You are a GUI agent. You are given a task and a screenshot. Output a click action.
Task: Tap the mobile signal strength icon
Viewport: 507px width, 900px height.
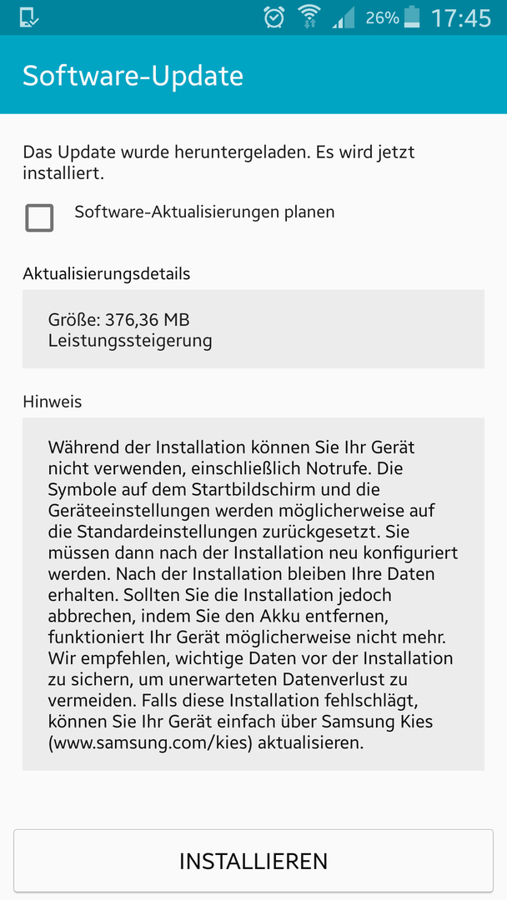pos(343,18)
